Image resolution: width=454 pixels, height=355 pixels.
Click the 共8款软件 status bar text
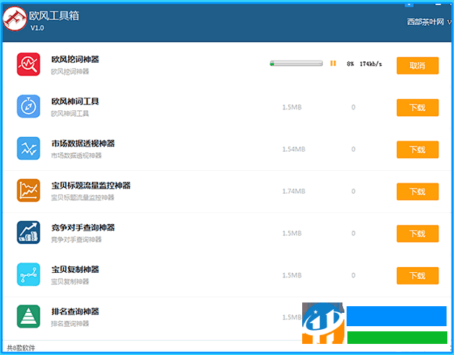click(21, 348)
